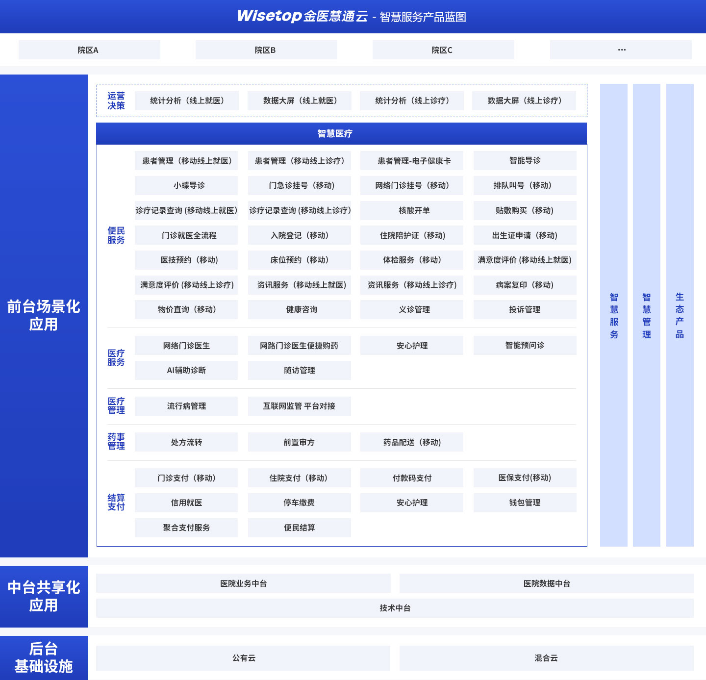Screen dimensions: 706x680
Task: Click 入院登记（移动）
Action: click(x=300, y=235)
